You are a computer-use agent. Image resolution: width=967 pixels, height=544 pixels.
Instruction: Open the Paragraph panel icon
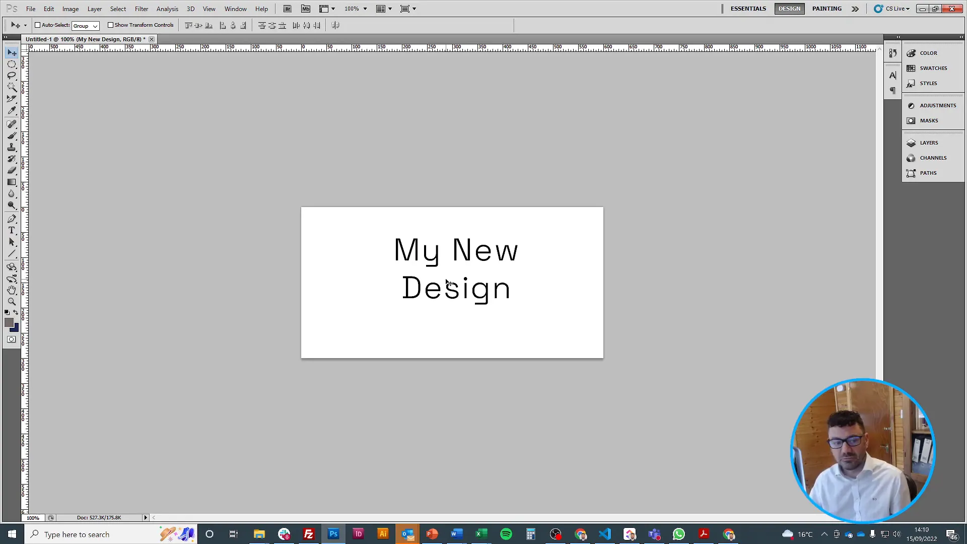[892, 90]
